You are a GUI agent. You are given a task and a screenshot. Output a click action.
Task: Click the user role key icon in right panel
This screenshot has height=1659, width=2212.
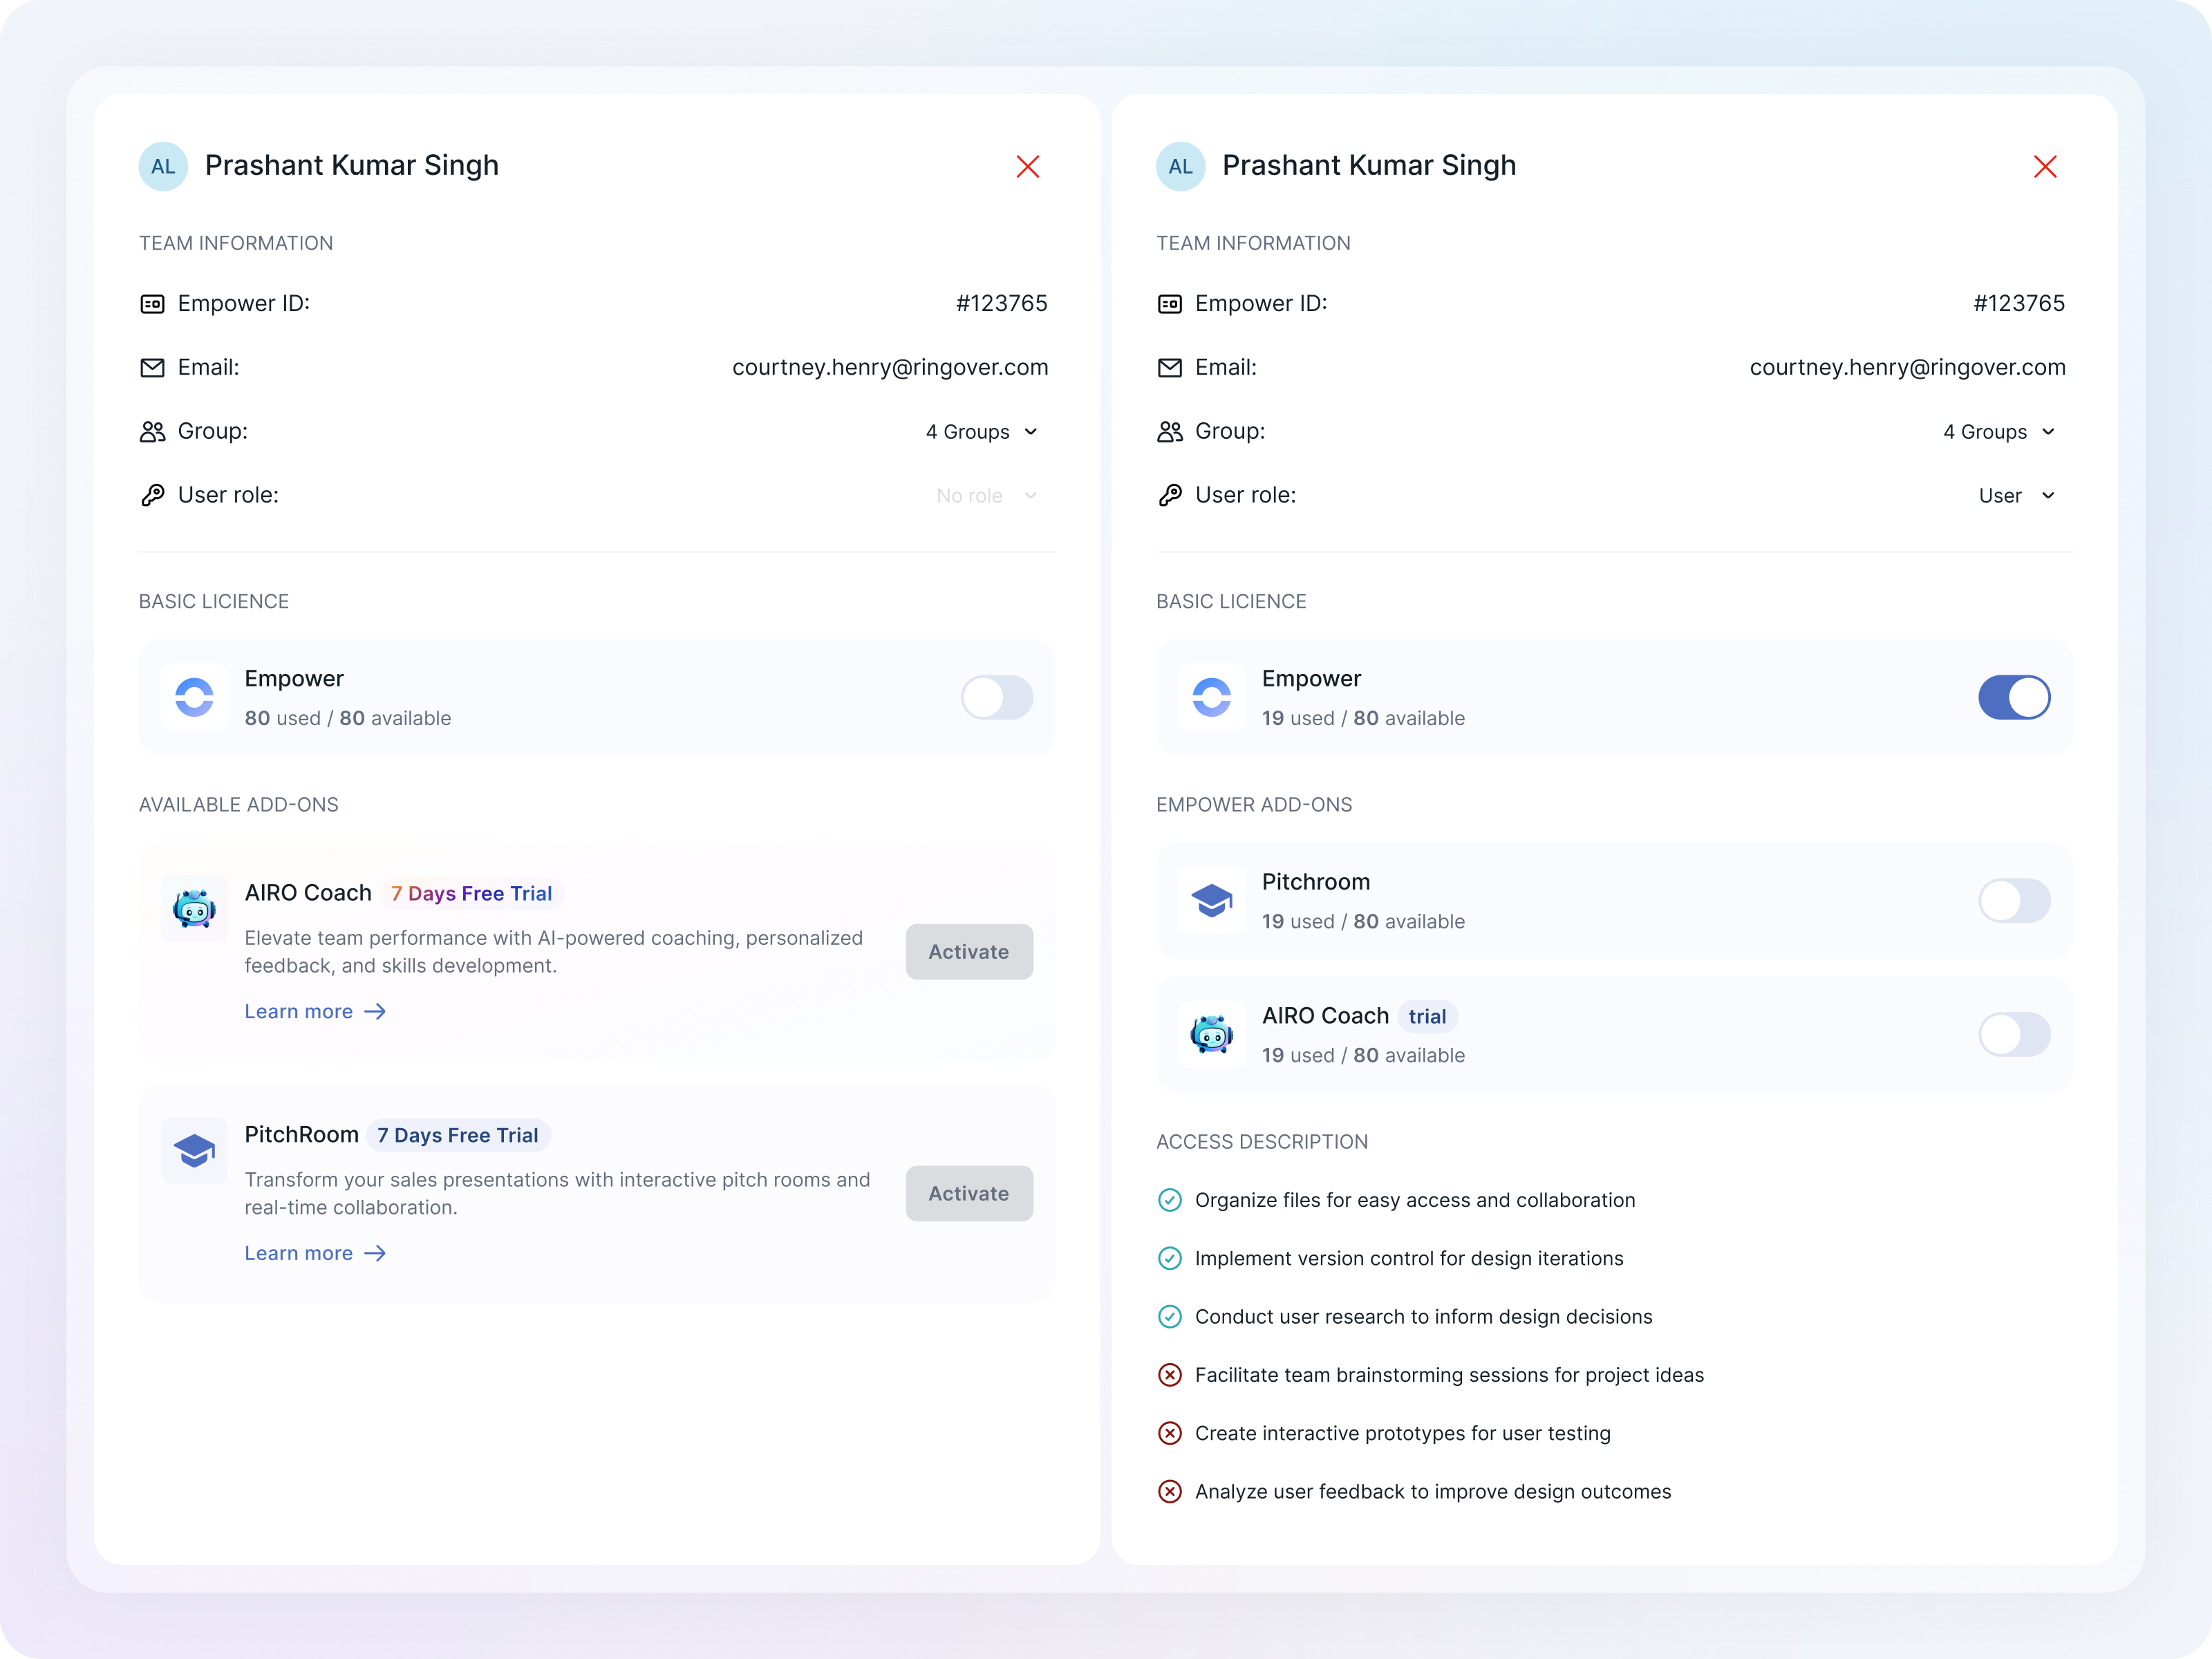tap(1169, 495)
